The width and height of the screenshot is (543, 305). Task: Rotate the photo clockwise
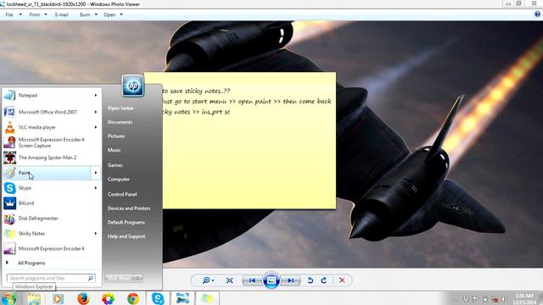point(324,280)
